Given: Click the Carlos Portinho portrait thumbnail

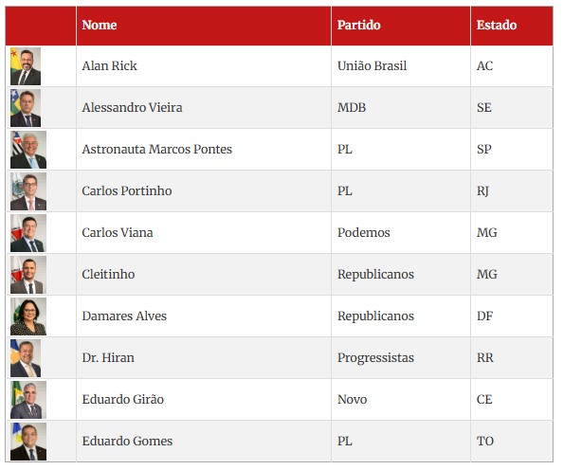Looking at the screenshot, I should [28, 191].
